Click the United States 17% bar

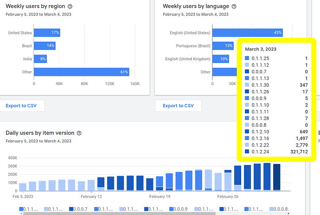[x=47, y=33]
